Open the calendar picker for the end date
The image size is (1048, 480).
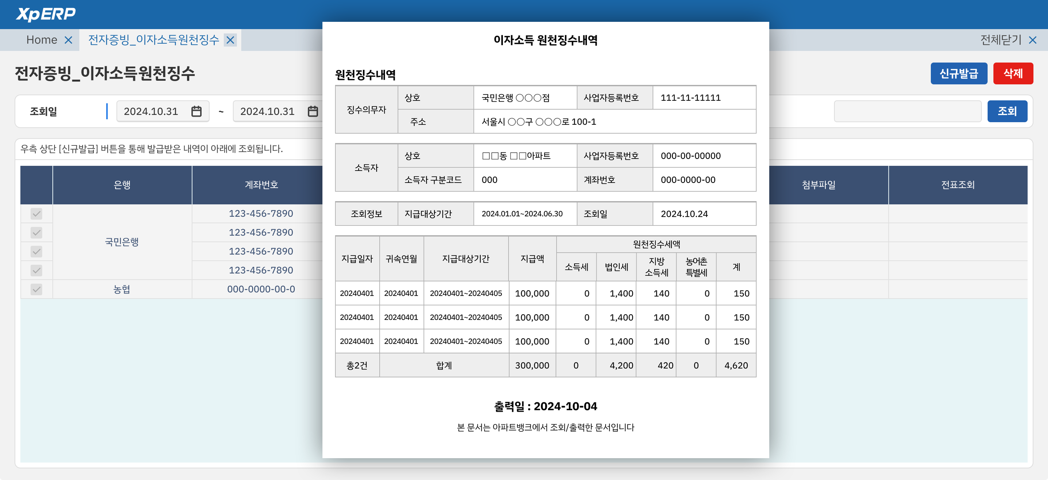(x=311, y=111)
